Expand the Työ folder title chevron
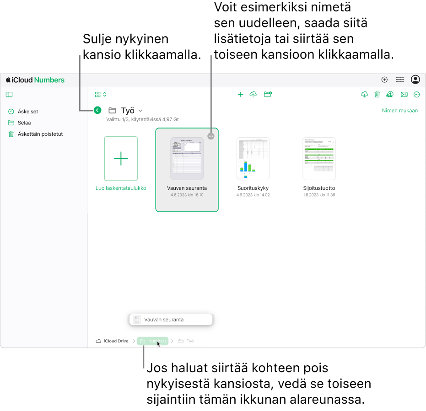426x411 pixels. pos(140,111)
